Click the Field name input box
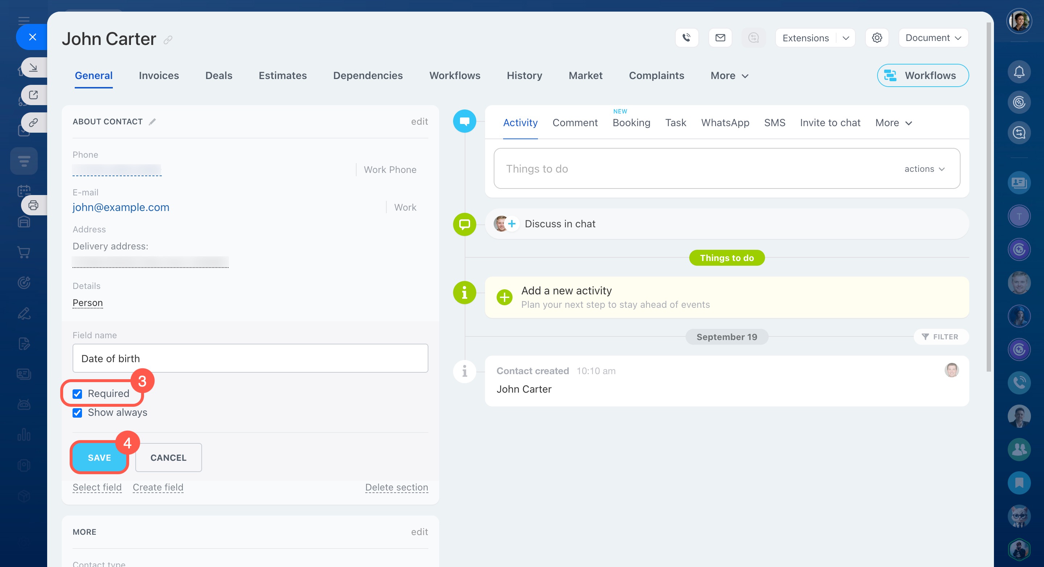 [x=250, y=359]
